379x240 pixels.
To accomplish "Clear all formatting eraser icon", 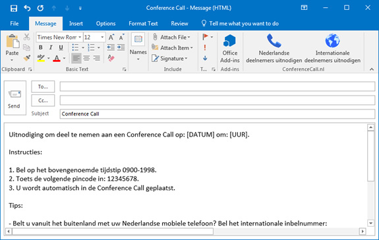I will [x=111, y=58].
